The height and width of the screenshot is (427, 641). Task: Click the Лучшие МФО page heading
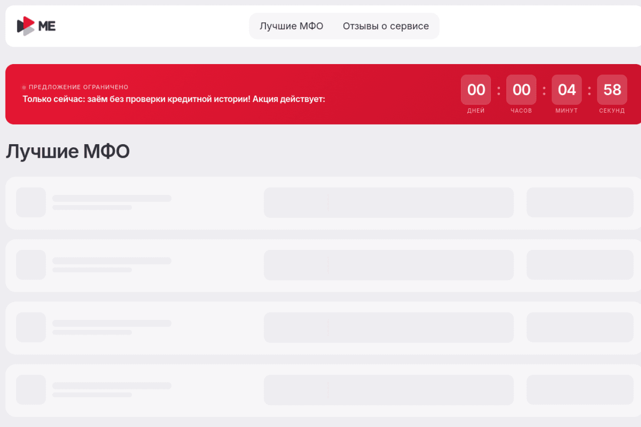68,151
